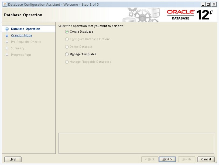Click the window resize grip corner

[x=216, y=162]
